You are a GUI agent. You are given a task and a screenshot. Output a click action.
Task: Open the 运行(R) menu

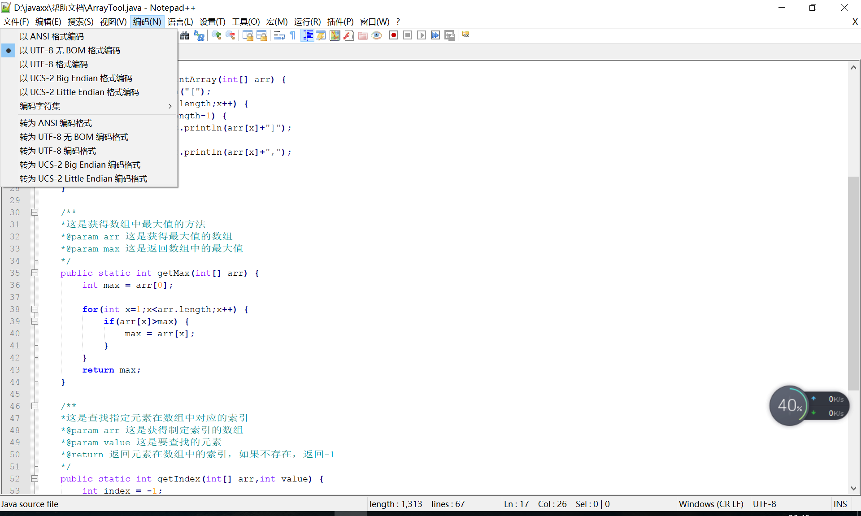pyautogui.click(x=308, y=22)
